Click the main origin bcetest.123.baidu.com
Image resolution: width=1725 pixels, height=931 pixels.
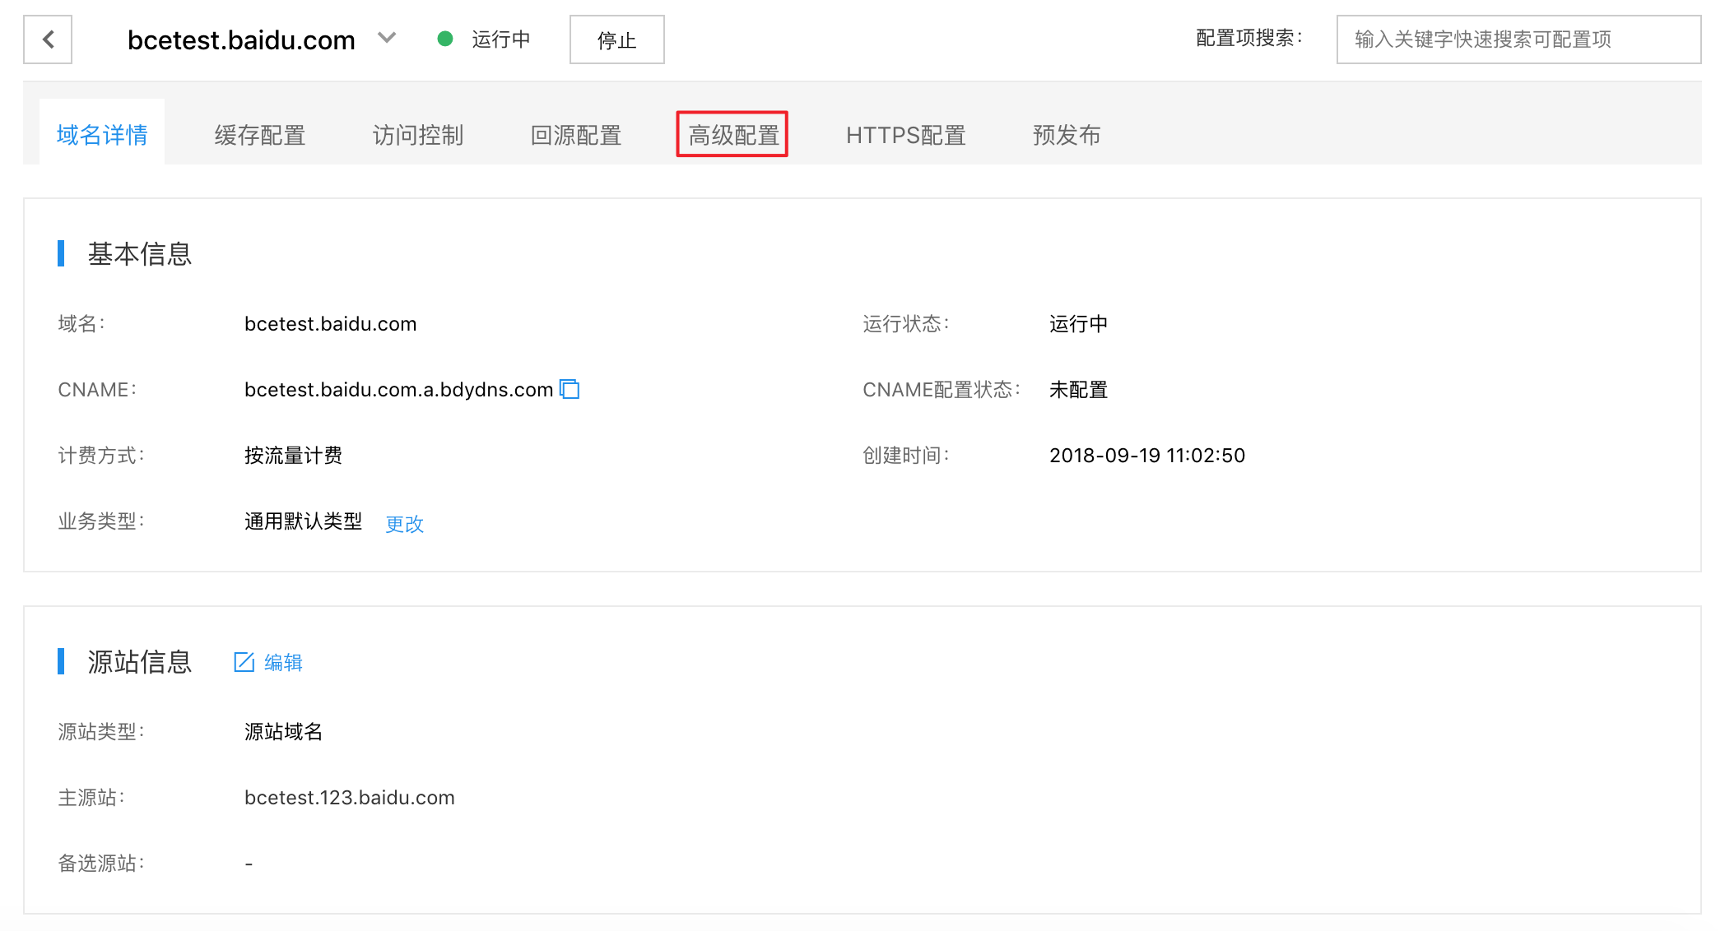[350, 798]
